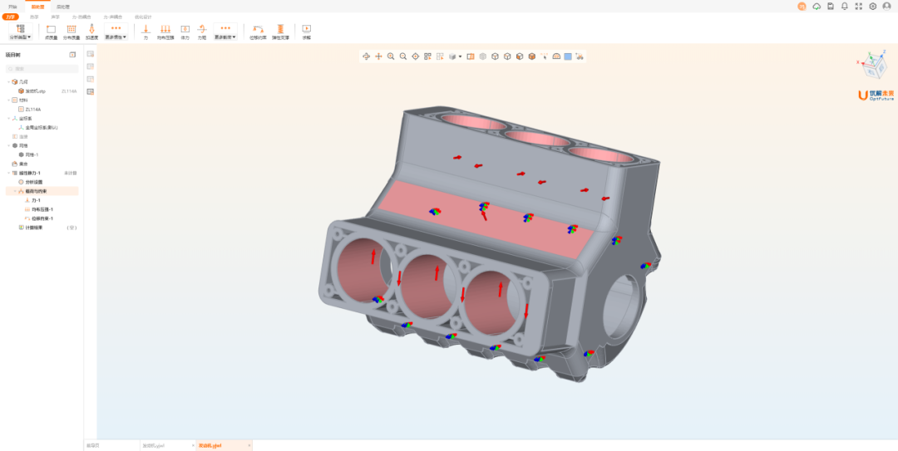
Task: Click the blue background color swatch
Action: (568, 56)
